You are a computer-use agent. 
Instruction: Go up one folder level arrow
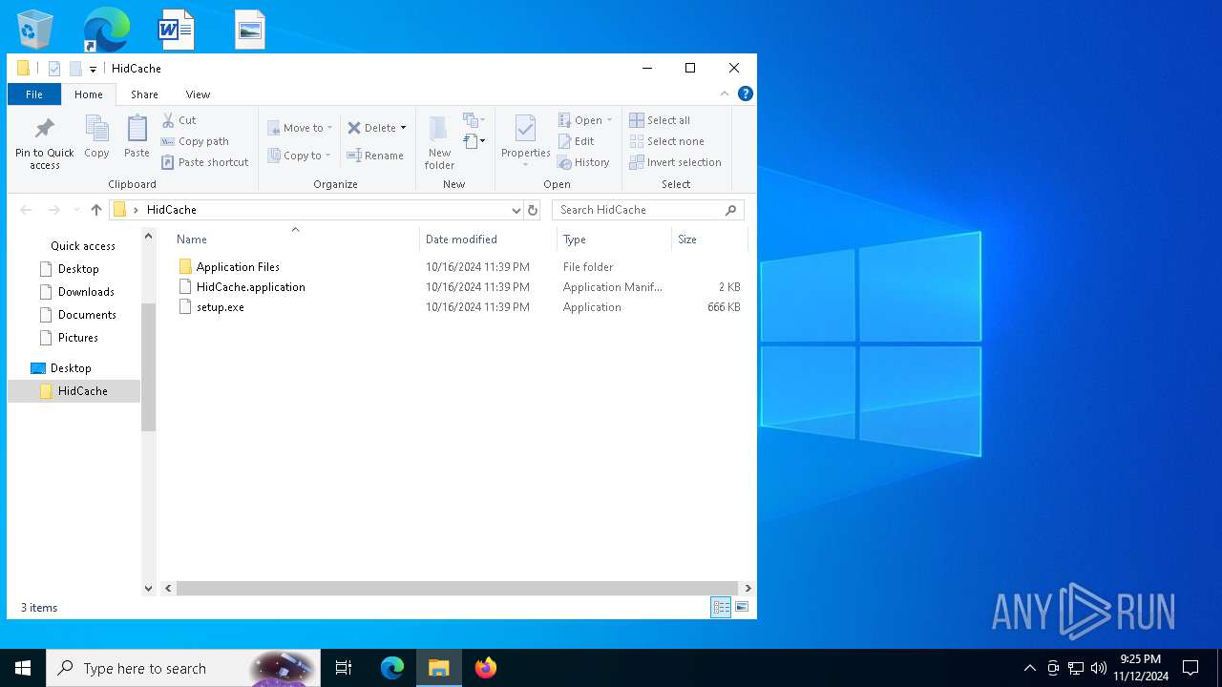[x=96, y=210]
